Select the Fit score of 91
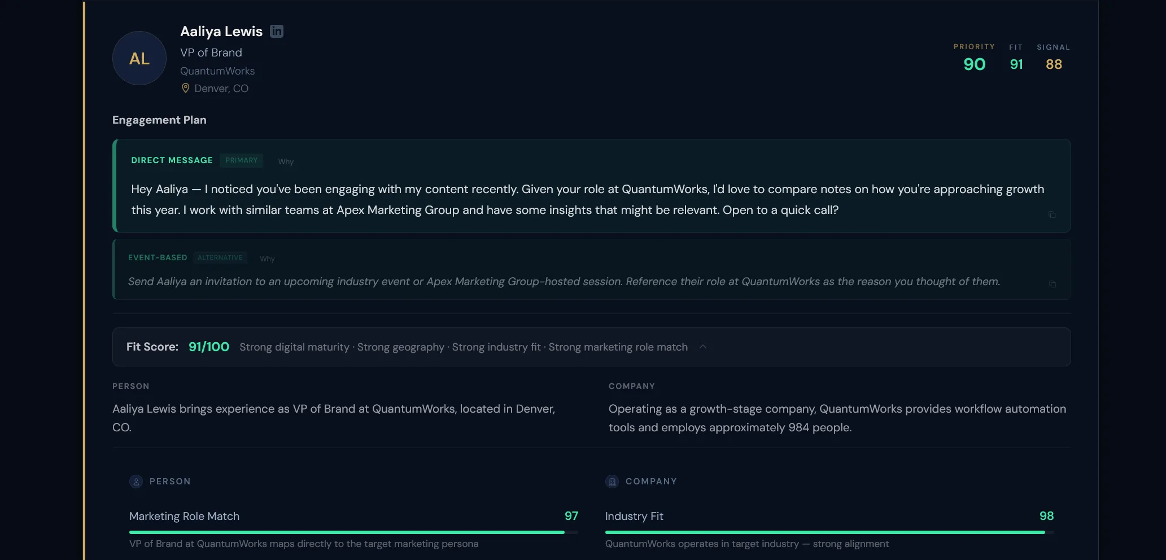 click(1016, 64)
